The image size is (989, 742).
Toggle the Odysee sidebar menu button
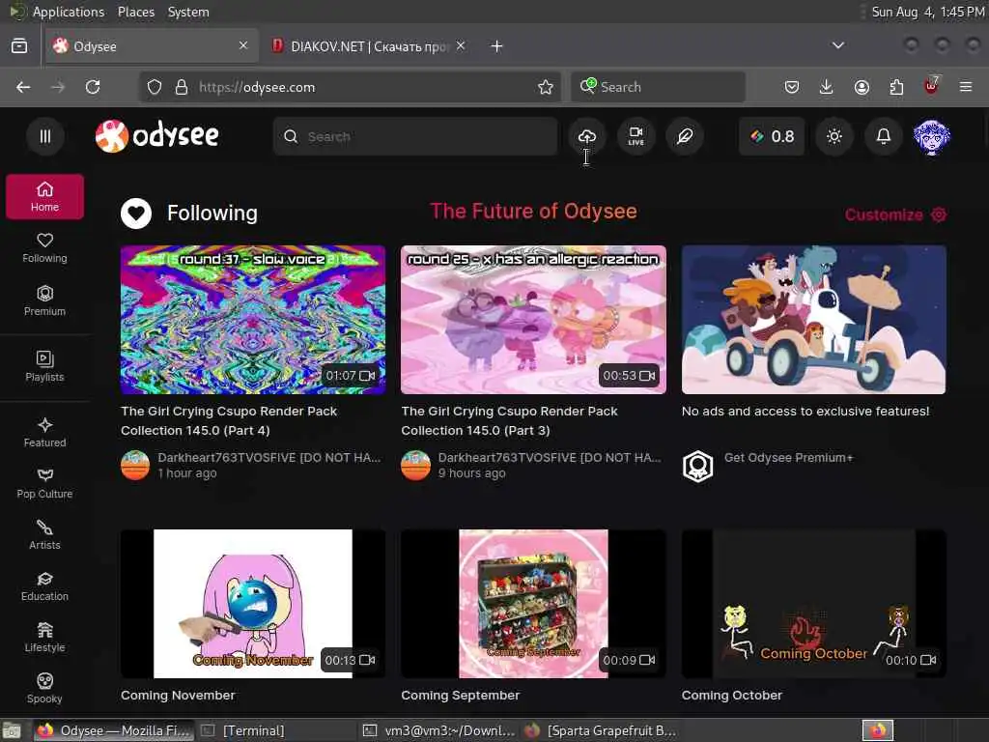tap(44, 136)
